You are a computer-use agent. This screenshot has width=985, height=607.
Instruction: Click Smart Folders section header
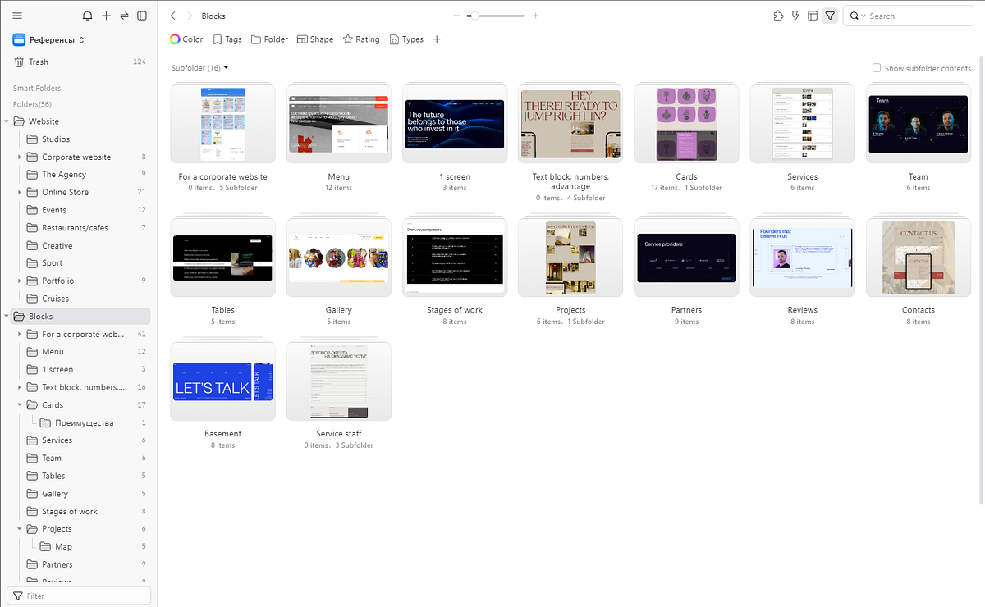(x=37, y=89)
